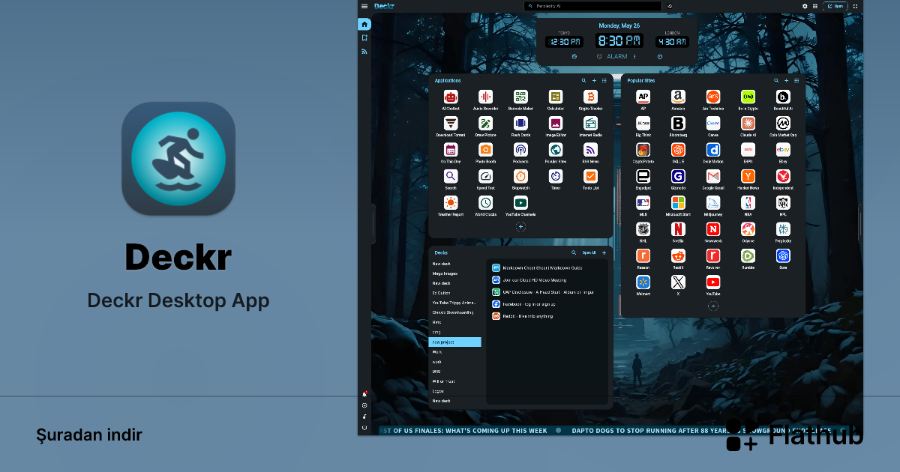Select the 'new project' deck
900x472 pixels.
click(454, 342)
